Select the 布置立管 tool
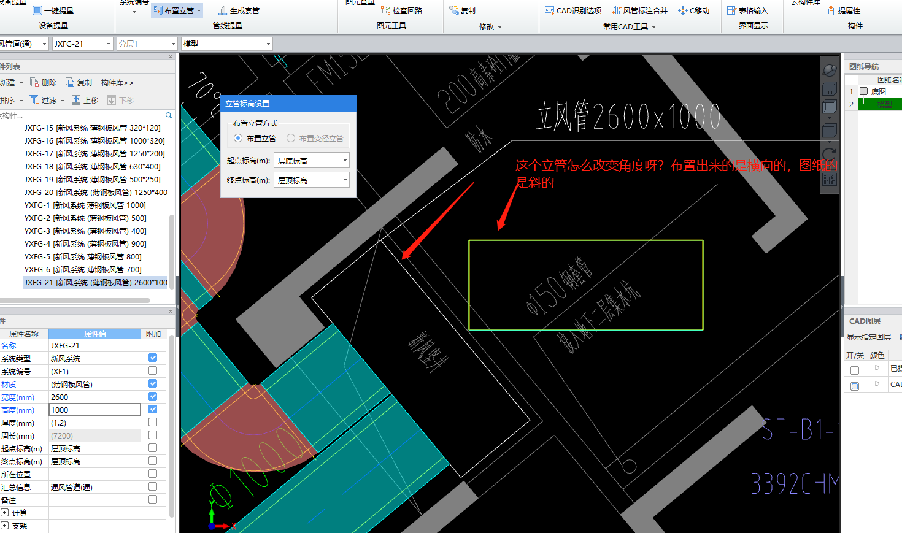 177,10
